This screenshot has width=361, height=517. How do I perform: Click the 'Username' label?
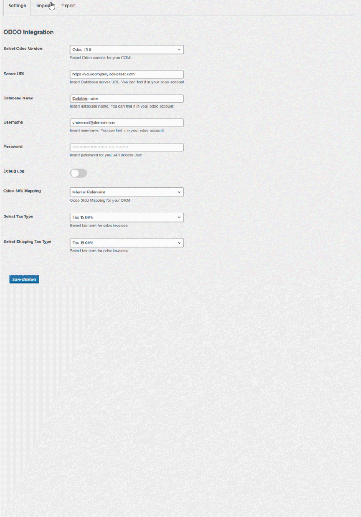coord(13,122)
